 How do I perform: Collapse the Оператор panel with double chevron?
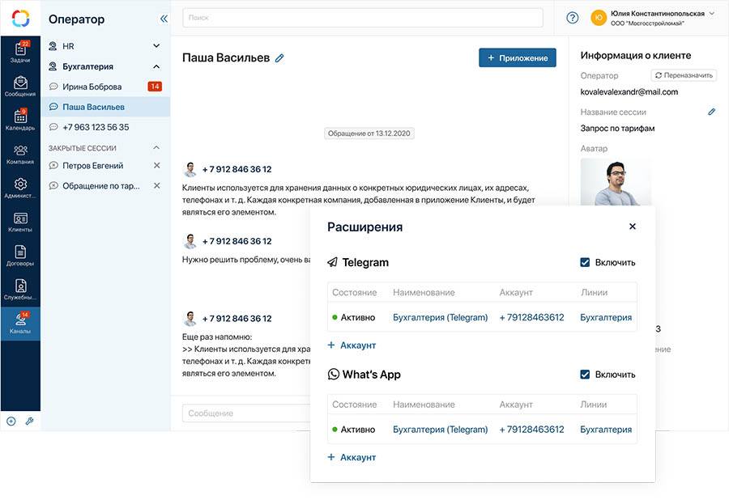(164, 19)
